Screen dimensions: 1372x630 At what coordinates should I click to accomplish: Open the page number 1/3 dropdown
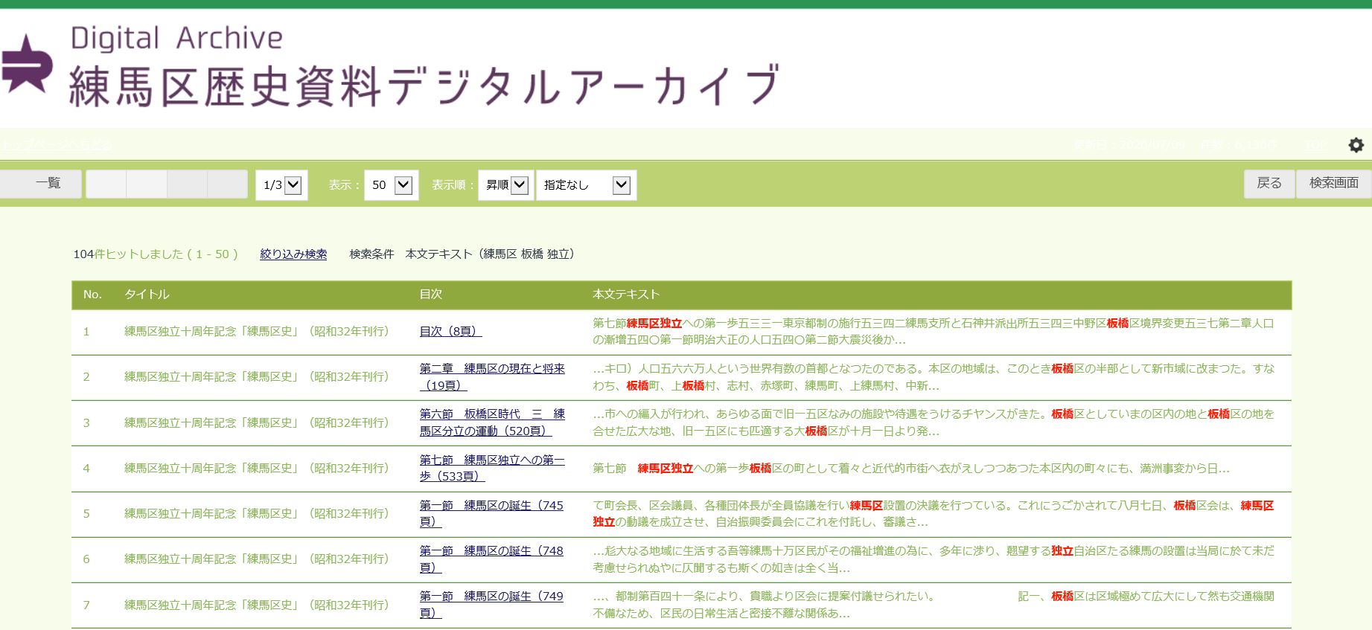tap(281, 185)
